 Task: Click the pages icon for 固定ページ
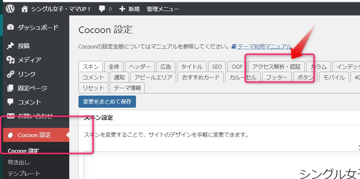point(11,88)
